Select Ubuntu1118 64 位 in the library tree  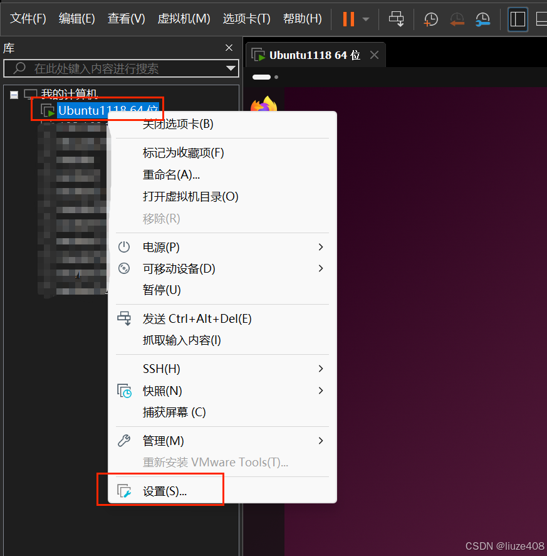108,110
